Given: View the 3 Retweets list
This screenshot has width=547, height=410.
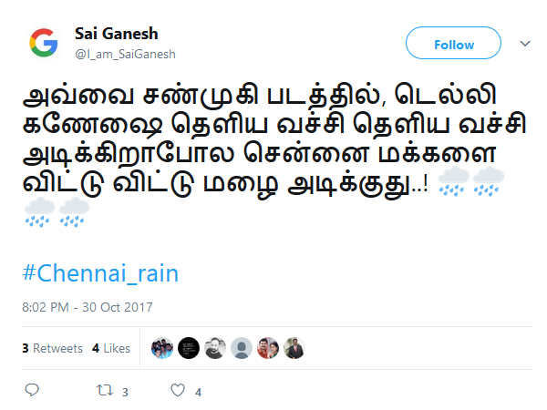Looking at the screenshot, I should (x=52, y=348).
